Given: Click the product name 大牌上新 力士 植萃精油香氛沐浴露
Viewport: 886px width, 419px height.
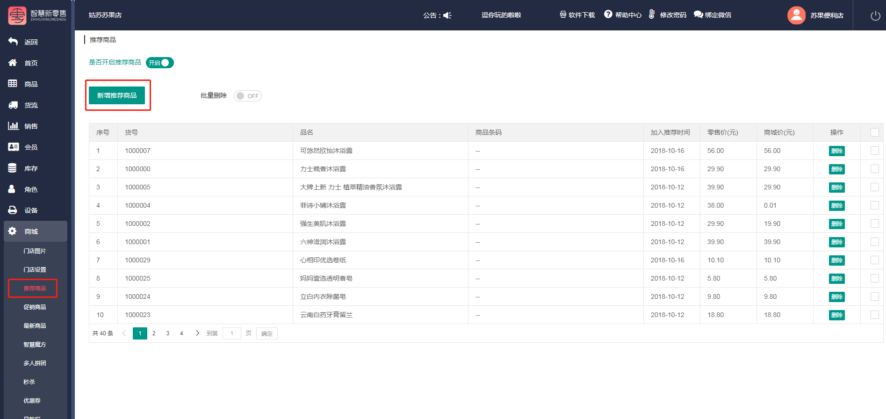Looking at the screenshot, I should [x=351, y=187].
